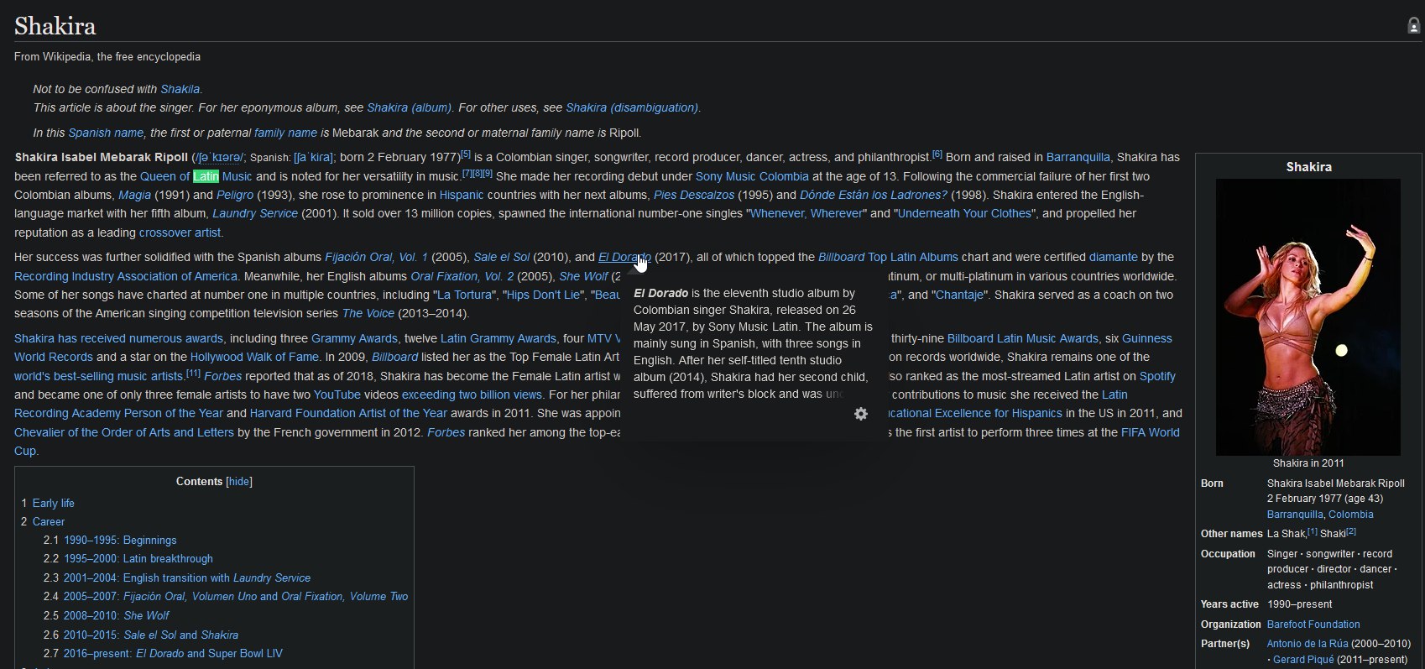Viewport: 1425px width, 669px height.
Task: Click citation [6] after philanthropist
Action: (937, 154)
